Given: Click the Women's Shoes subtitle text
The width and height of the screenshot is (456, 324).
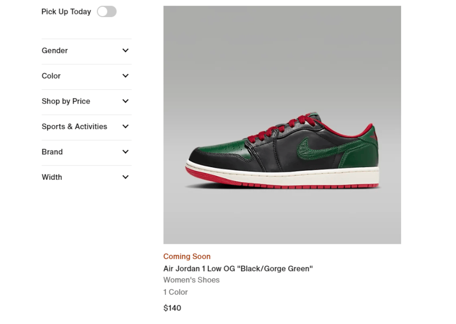Looking at the screenshot, I should (x=191, y=280).
